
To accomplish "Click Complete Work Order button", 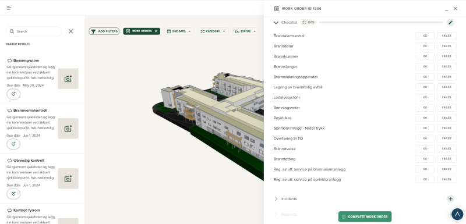I will click(365, 216).
